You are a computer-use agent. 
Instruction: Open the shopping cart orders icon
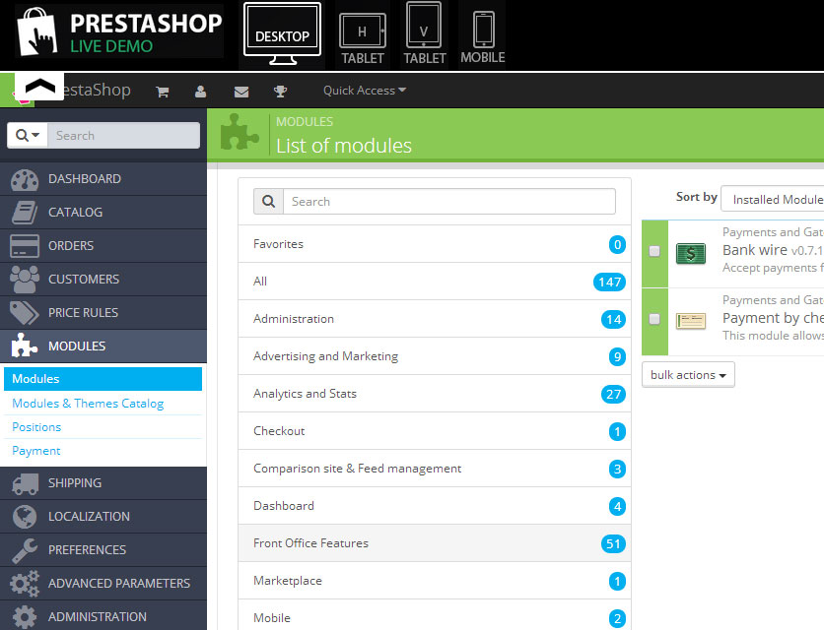coord(163,92)
